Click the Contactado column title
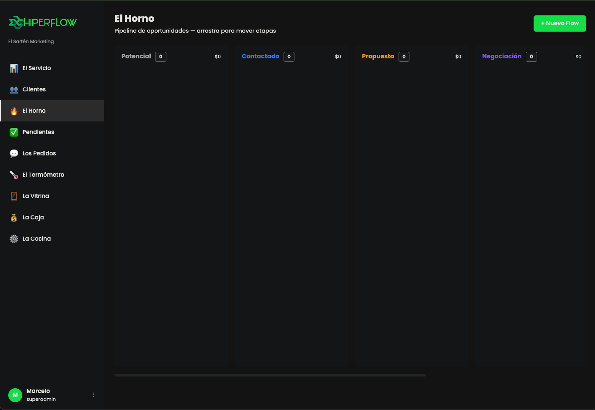The width and height of the screenshot is (595, 410). point(260,56)
